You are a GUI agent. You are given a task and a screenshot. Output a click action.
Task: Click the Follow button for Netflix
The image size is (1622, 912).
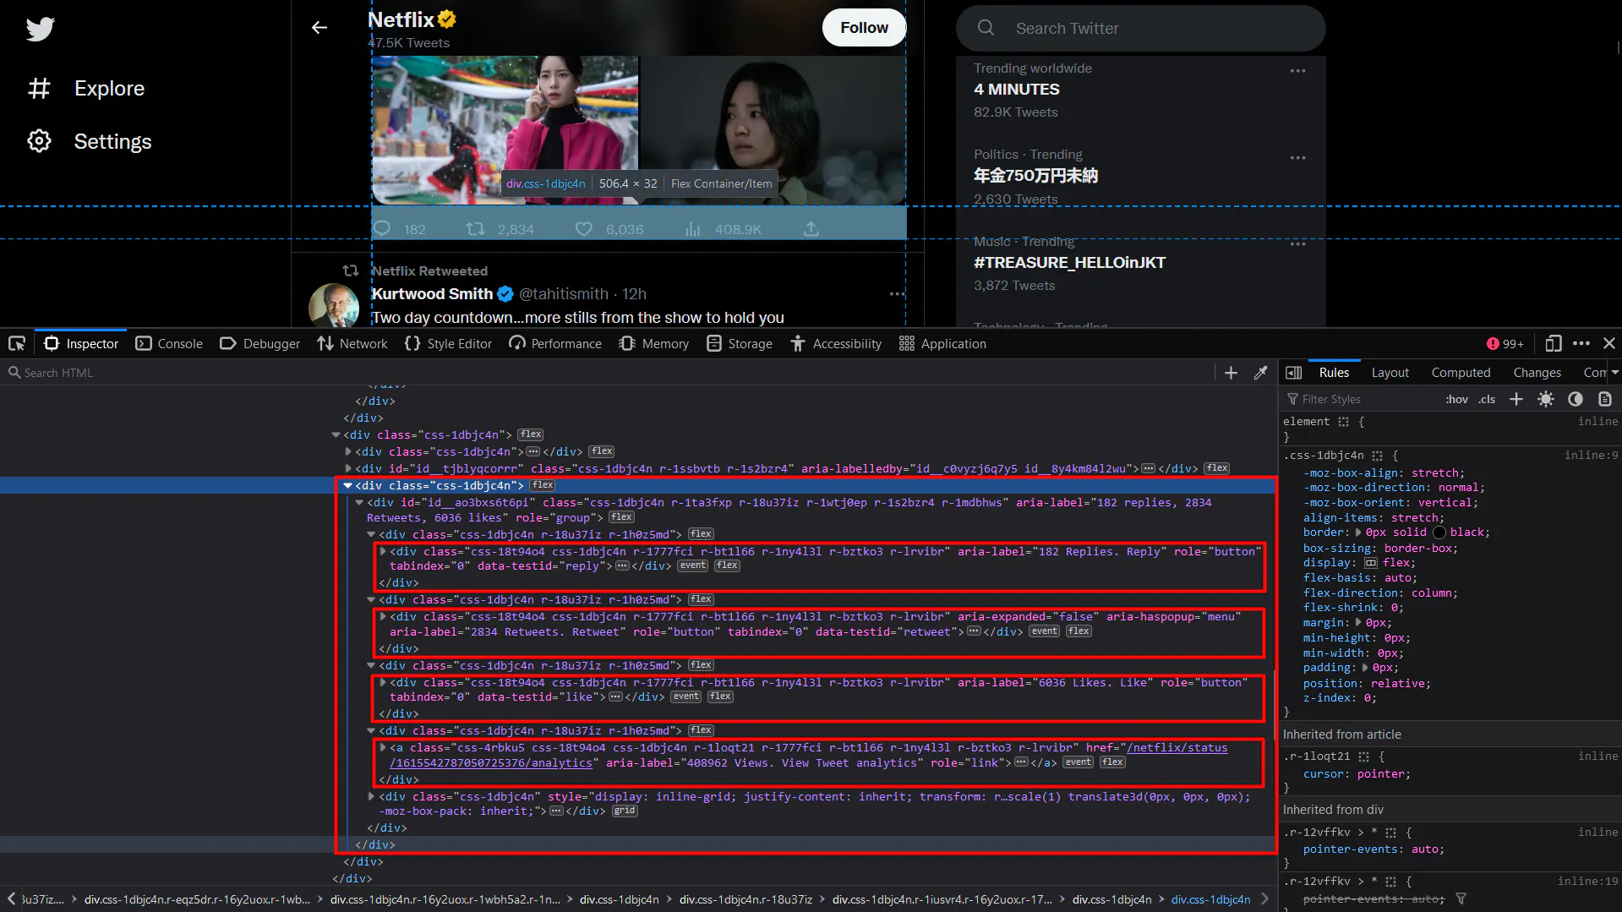point(863,27)
